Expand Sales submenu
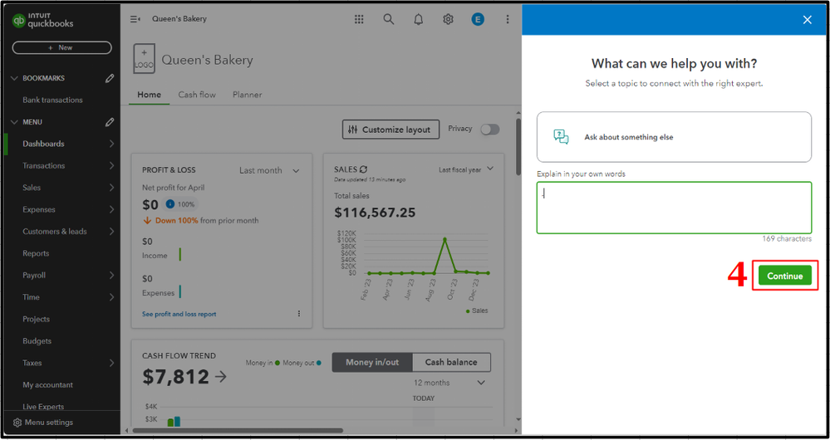Screen dimensions: 830x440 coord(111,188)
